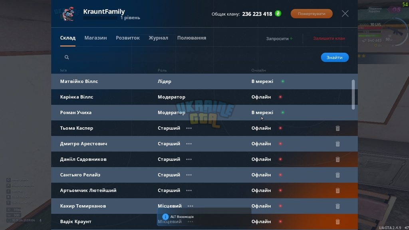
Task: Click the trash icon for Вадік Краунт
Action: pyautogui.click(x=338, y=222)
